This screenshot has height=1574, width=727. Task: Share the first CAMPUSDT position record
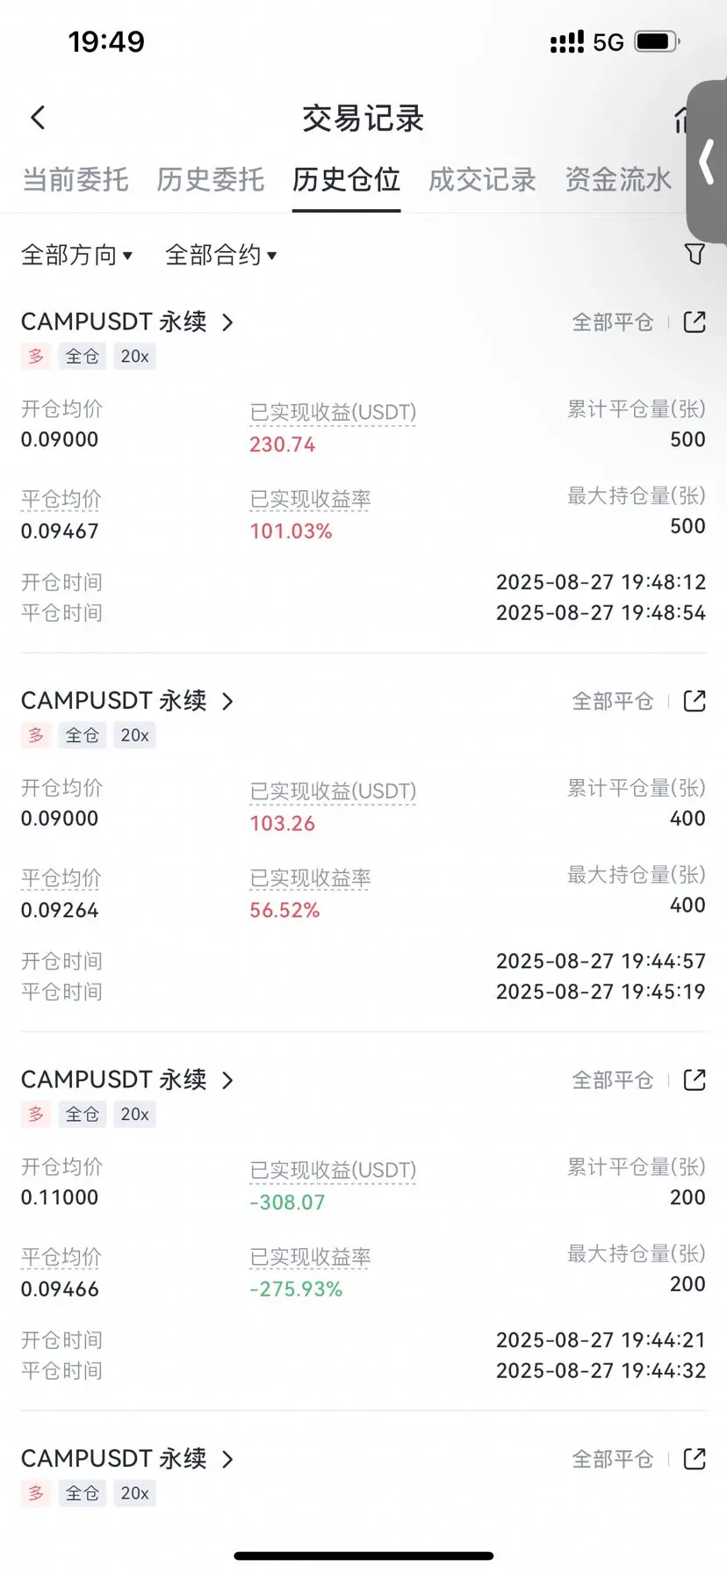point(695,322)
